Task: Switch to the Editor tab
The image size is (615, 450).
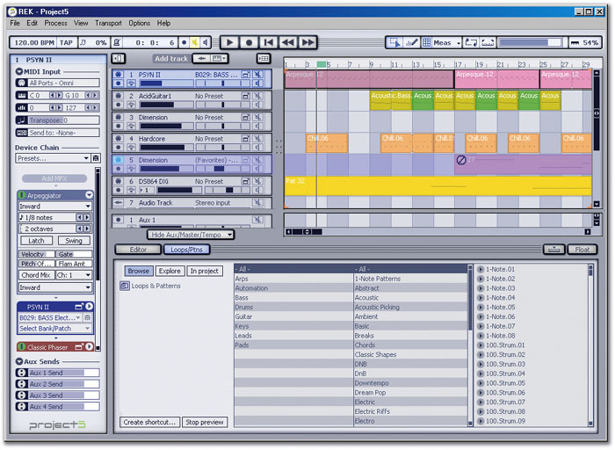Action: pos(138,250)
